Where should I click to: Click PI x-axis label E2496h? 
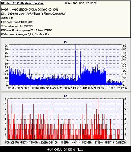coord(54,88)
